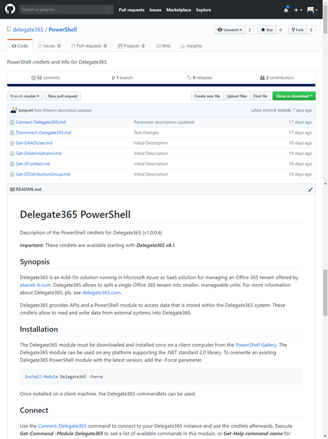Open the Insights tab
This screenshot has height=439, width=328.
[191, 46]
